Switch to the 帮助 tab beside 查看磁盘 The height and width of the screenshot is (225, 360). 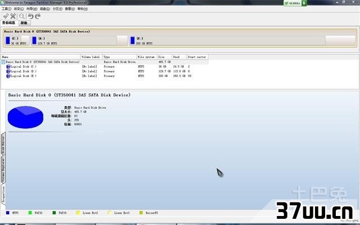coord(24,23)
